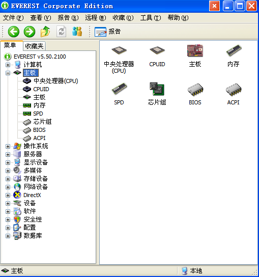259x277 pixels.
Task: Select 计算机 label in tree
Action: point(33,65)
